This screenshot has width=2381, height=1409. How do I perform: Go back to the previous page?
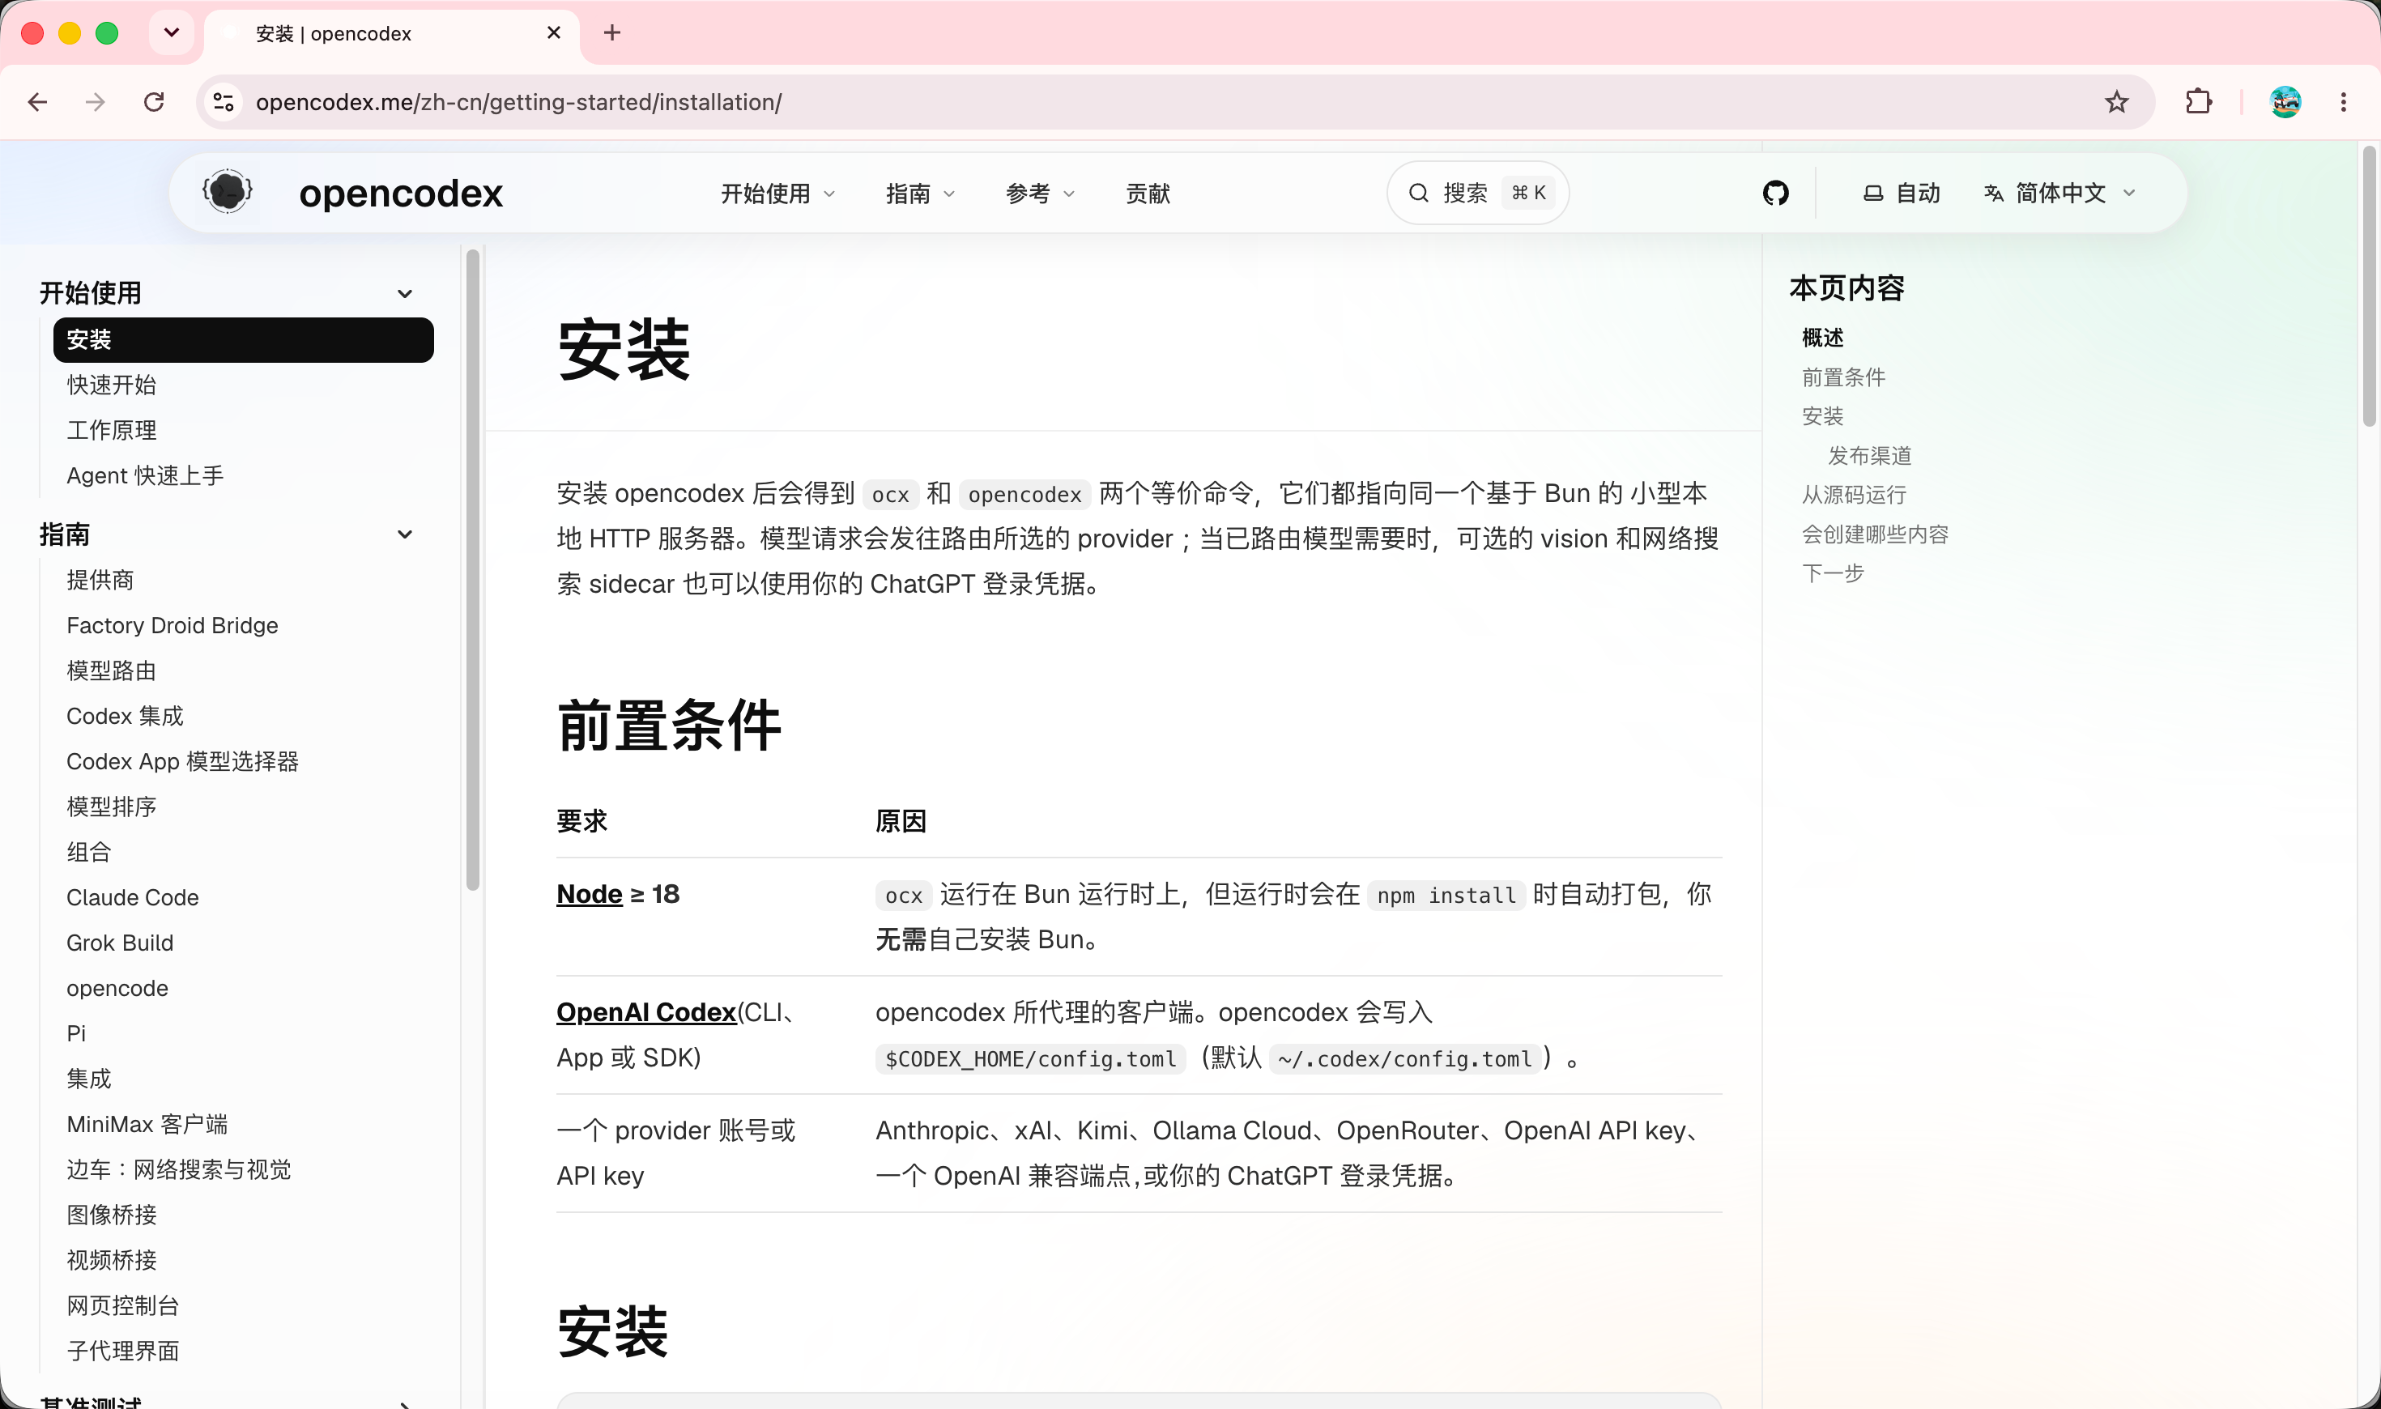point(38,101)
